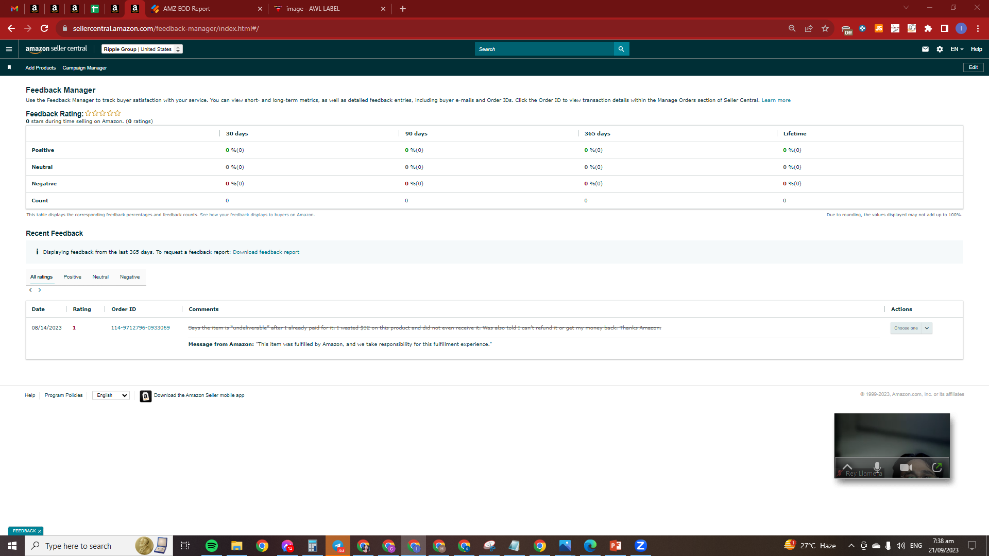Image resolution: width=989 pixels, height=556 pixels.
Task: Open the Ripple Group United States account switcher
Action: coord(142,49)
